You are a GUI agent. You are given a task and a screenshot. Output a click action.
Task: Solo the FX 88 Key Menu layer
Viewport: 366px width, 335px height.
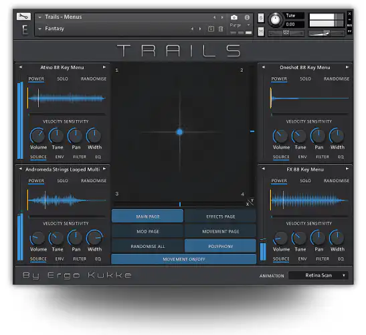click(x=306, y=181)
